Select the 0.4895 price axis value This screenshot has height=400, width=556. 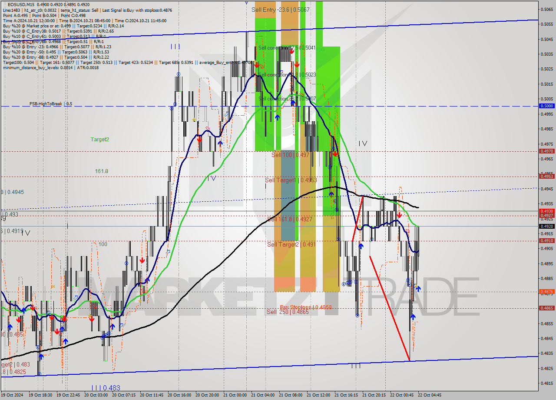(546, 263)
